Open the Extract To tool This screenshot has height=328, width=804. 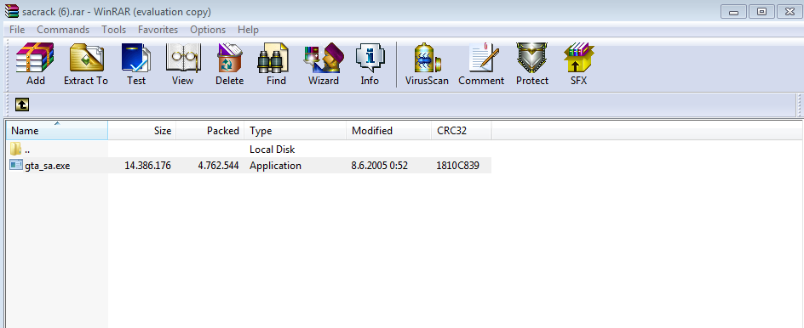click(x=86, y=64)
